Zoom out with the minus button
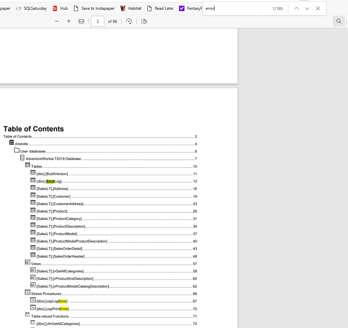 pyautogui.click(x=57, y=21)
